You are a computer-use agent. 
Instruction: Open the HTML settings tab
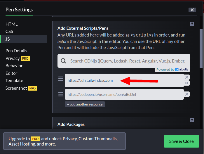pos(12,24)
